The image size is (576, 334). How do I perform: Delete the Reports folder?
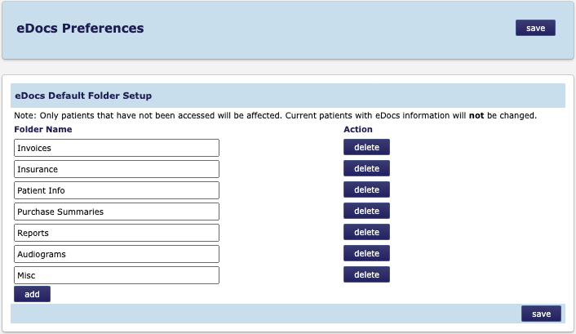(x=366, y=233)
